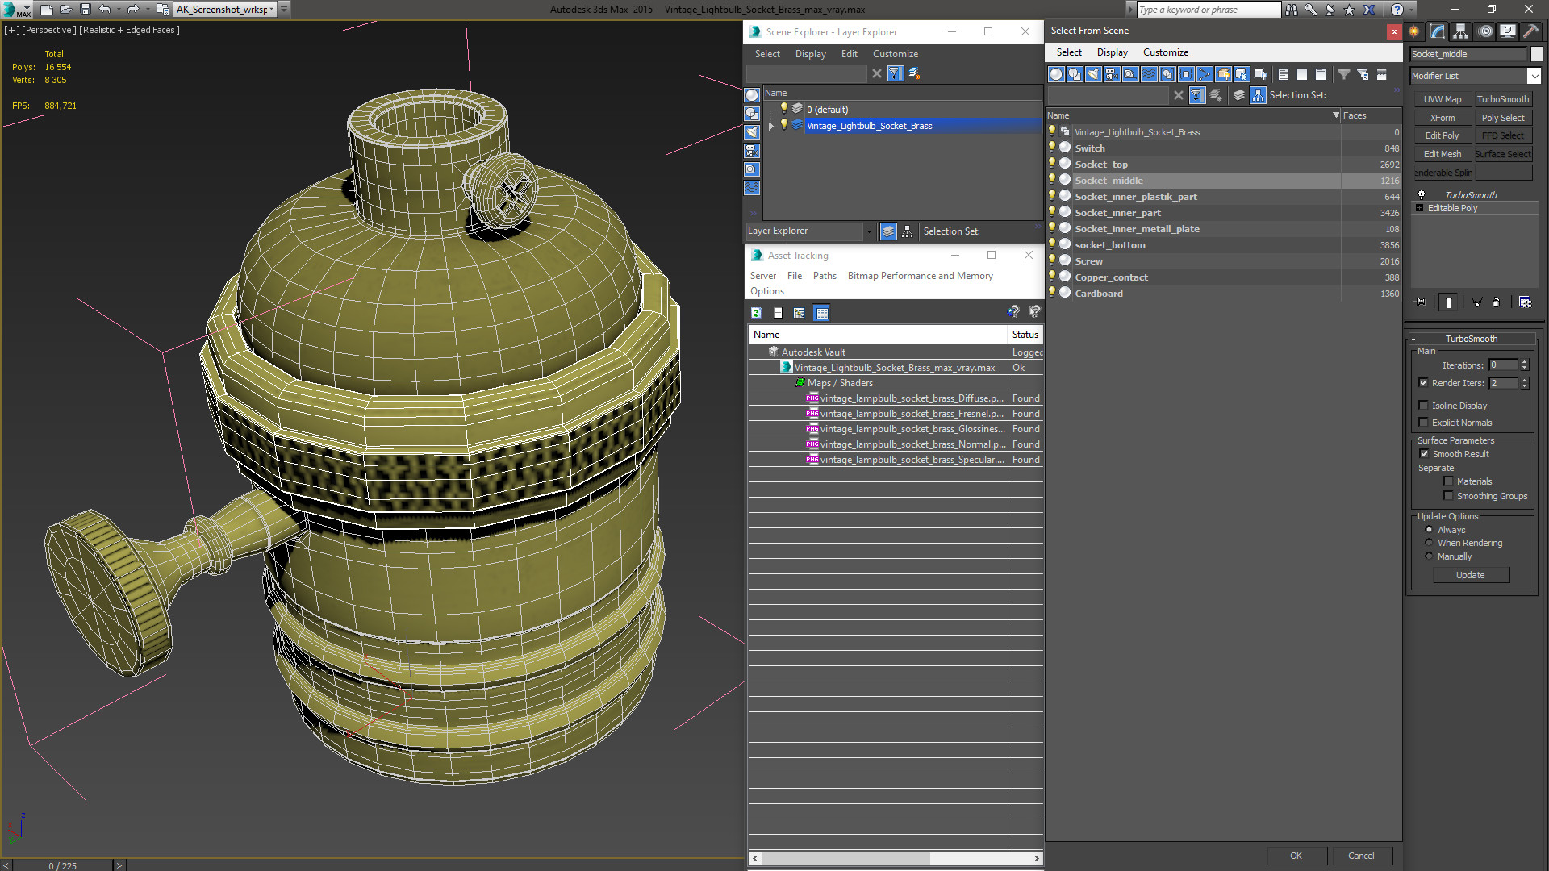The width and height of the screenshot is (1549, 871).
Task: Toggle Socket_top visibility lightbulb
Action: pyautogui.click(x=1052, y=164)
